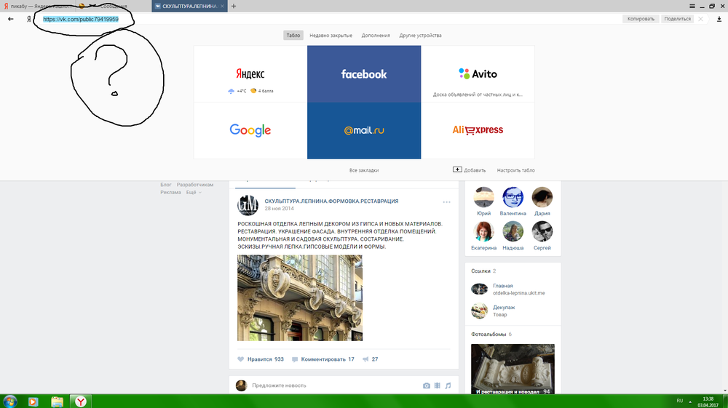Image resolution: width=728 pixels, height=408 pixels.
Task: Click the Копировать button
Action: (x=641, y=19)
